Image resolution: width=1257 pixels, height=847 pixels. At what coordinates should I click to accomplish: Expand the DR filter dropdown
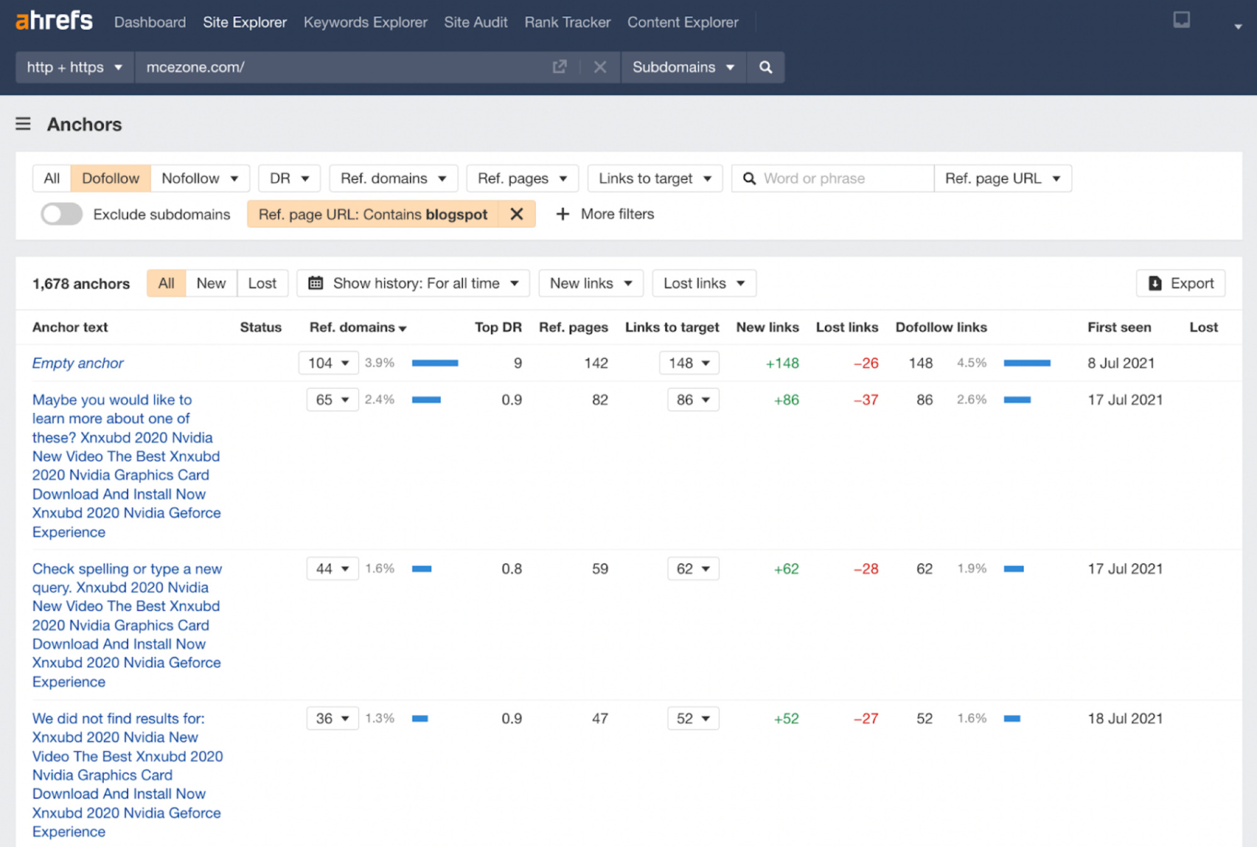pyautogui.click(x=289, y=178)
